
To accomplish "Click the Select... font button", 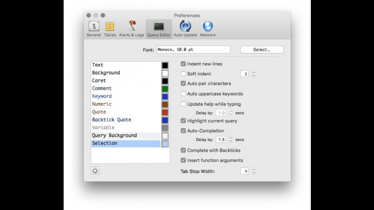I will coord(262,50).
